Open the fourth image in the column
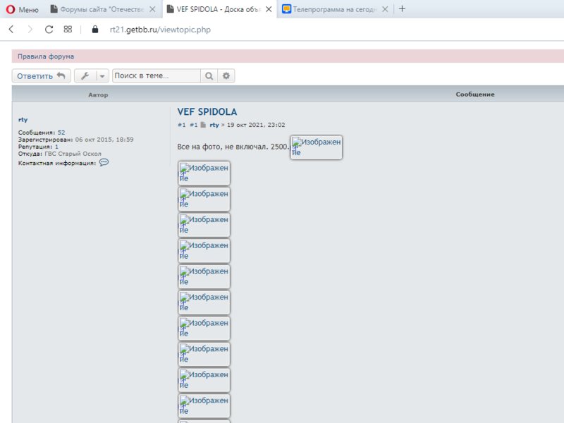564x423 pixels. click(204, 251)
